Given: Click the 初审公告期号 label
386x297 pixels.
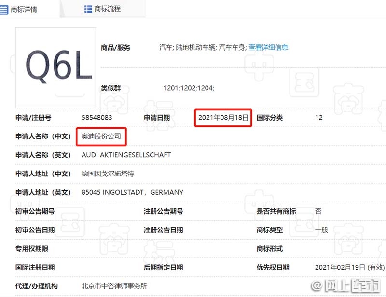Looking at the screenshot, I should point(35,211).
